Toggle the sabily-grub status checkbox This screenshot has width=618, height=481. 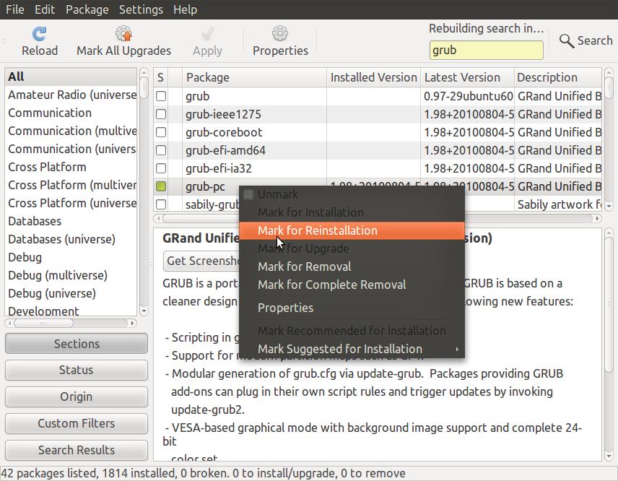pyautogui.click(x=161, y=204)
